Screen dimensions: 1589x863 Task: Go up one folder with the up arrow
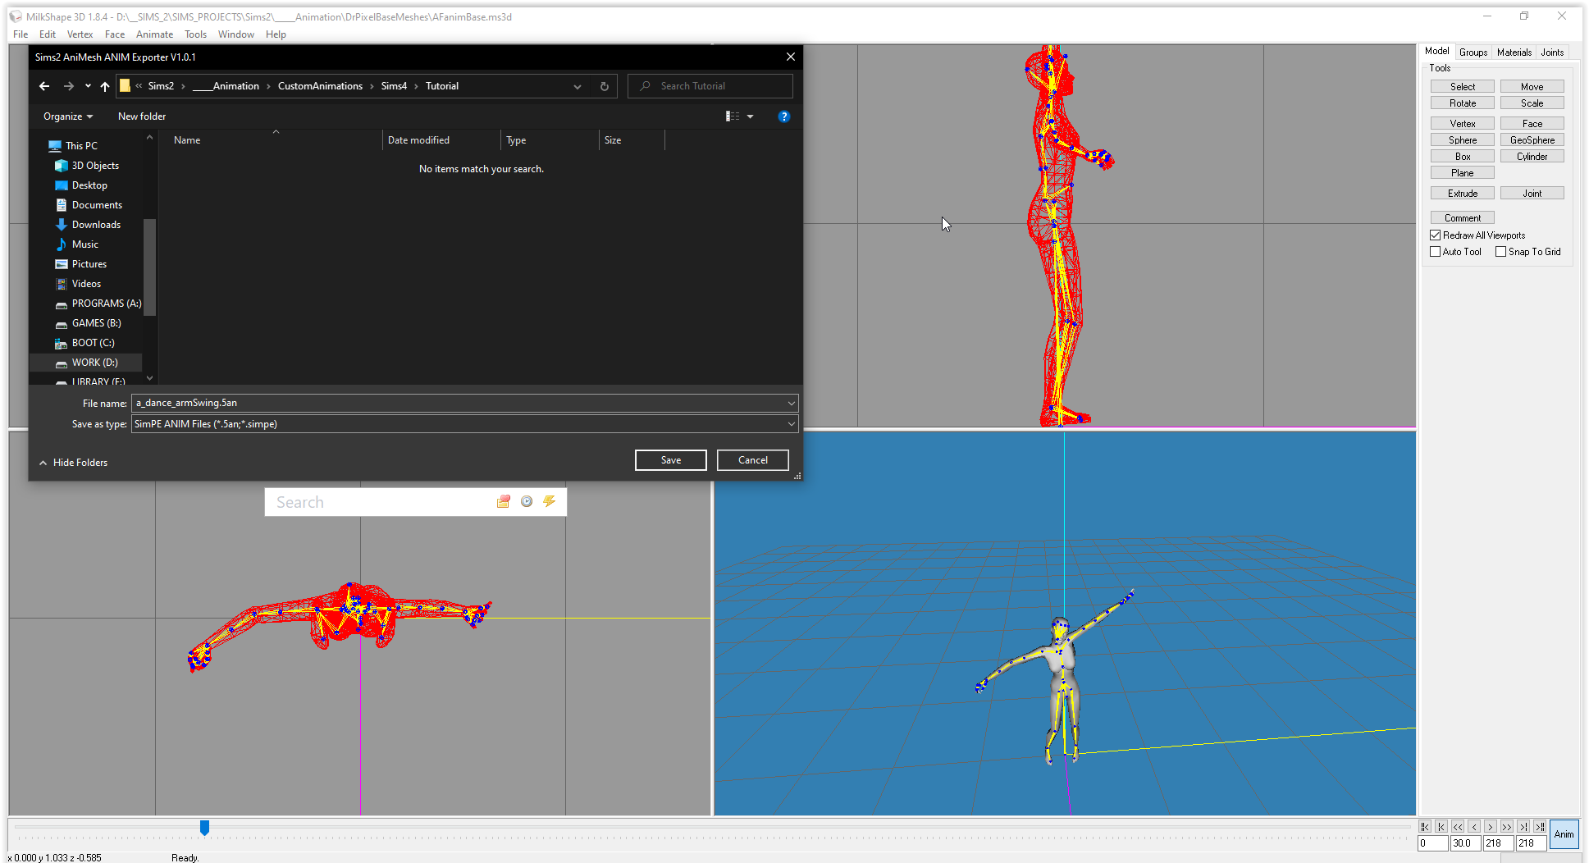pos(105,86)
